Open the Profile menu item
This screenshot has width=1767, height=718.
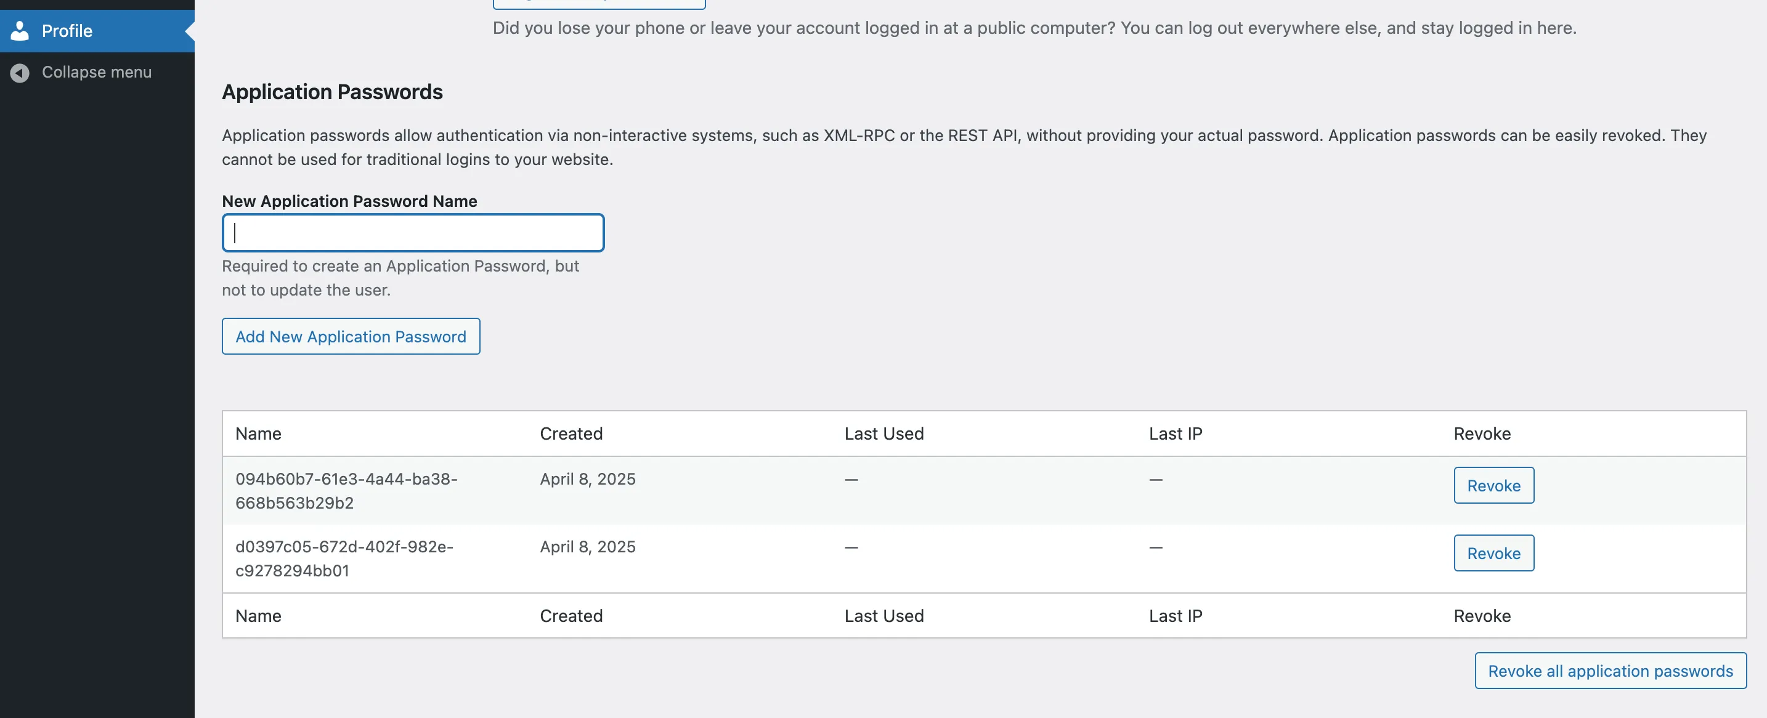[97, 31]
